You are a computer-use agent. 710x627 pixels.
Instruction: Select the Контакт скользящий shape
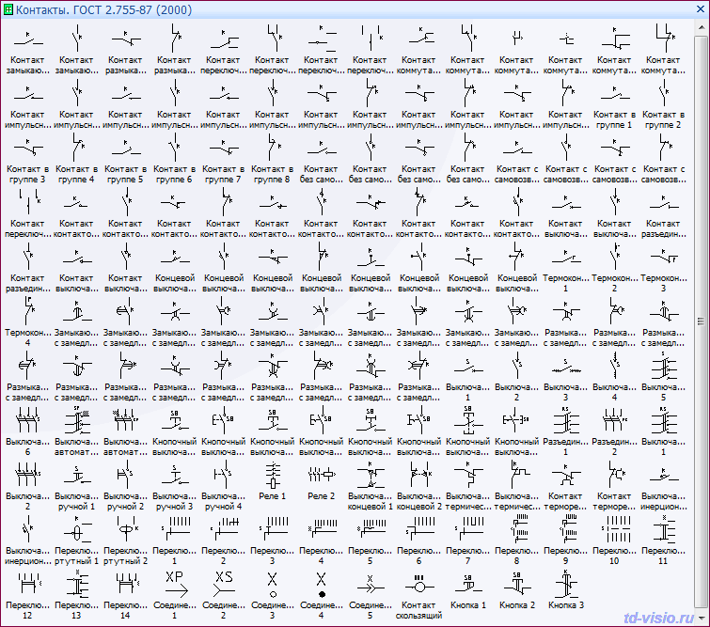(x=418, y=582)
